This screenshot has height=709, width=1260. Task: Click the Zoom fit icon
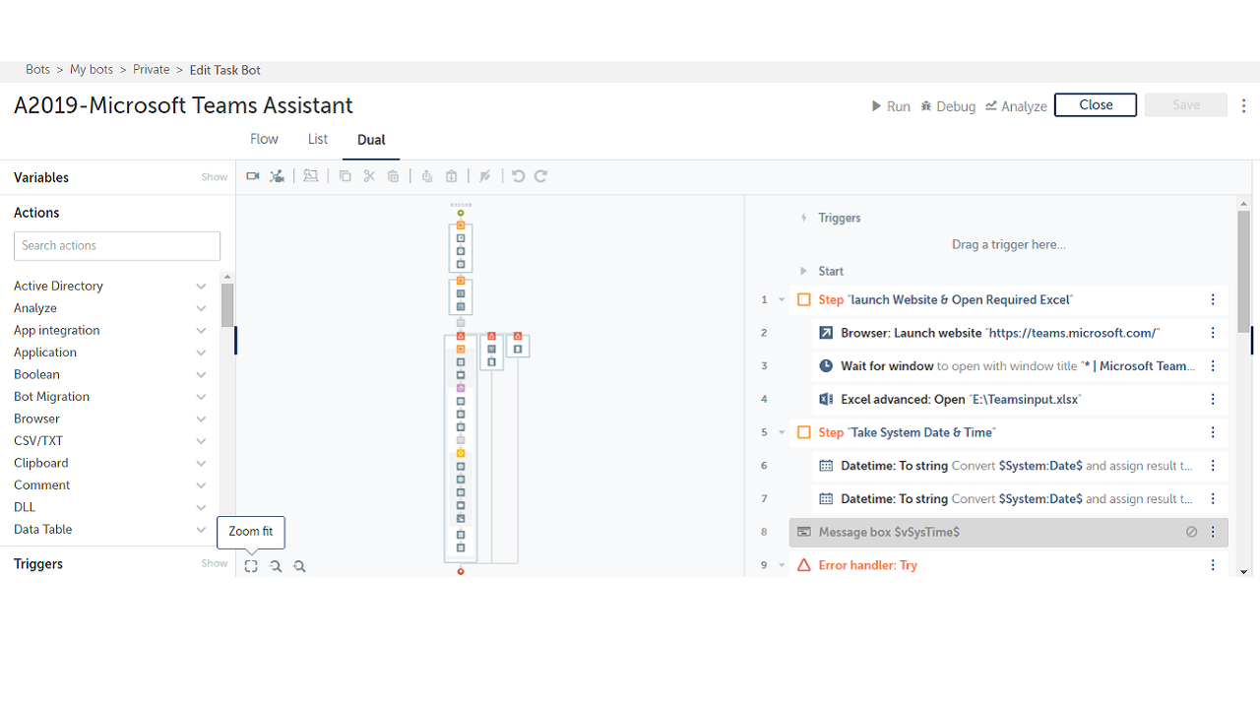pyautogui.click(x=251, y=566)
